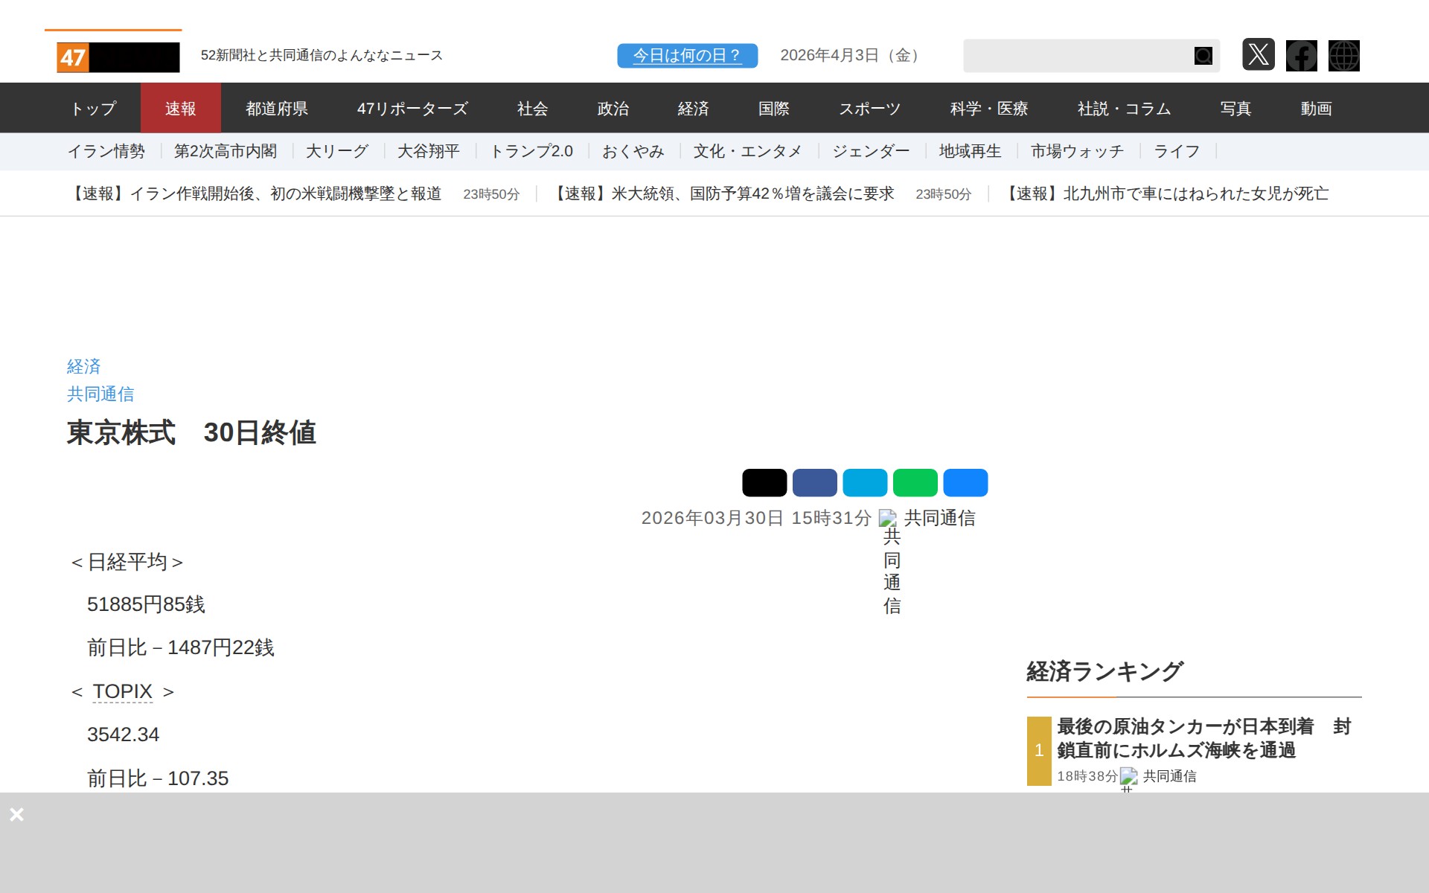Open the 経済 navigation menu item

click(x=693, y=109)
